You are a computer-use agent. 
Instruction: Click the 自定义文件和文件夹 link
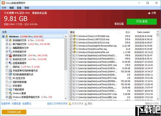click(57, 104)
